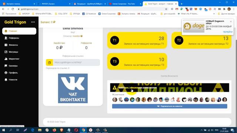Open the extensions puzzle icon

point(224,9)
